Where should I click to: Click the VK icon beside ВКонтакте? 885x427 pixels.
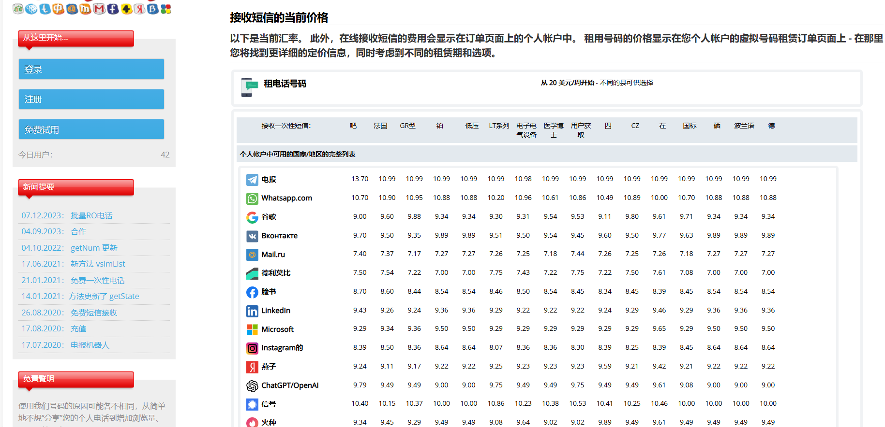(x=252, y=236)
